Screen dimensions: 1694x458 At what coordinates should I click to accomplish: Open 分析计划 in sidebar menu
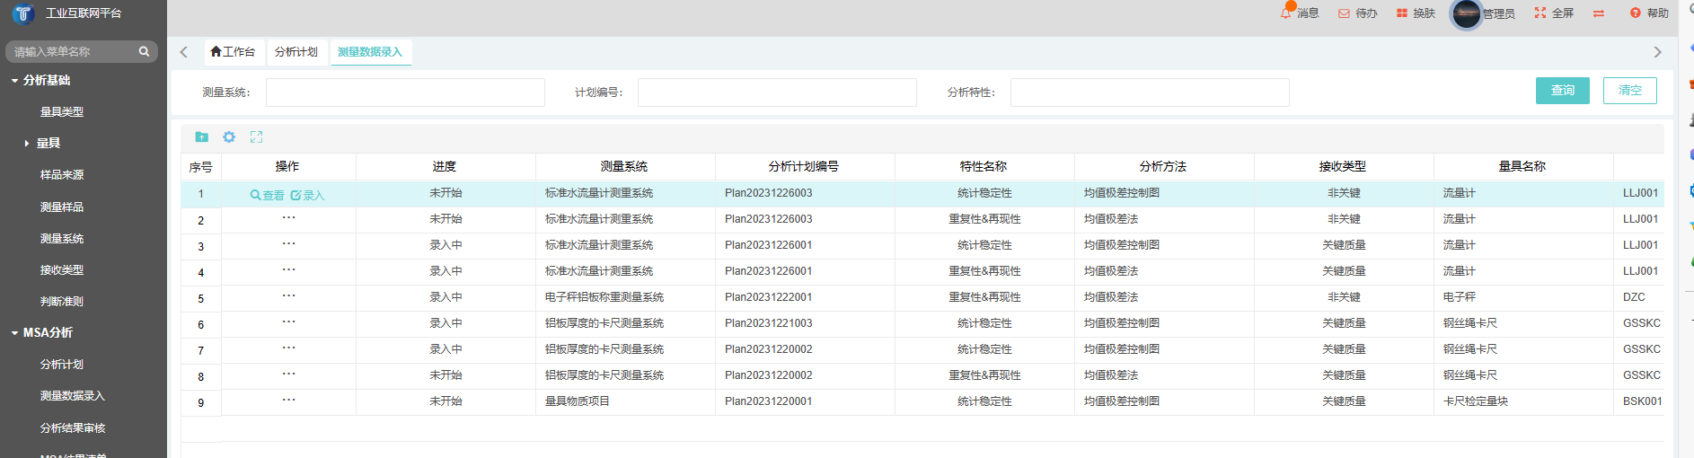pos(62,364)
